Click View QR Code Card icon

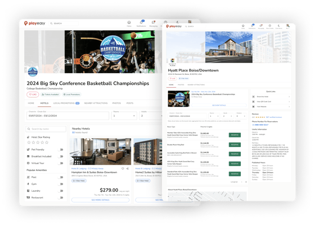[253, 102]
